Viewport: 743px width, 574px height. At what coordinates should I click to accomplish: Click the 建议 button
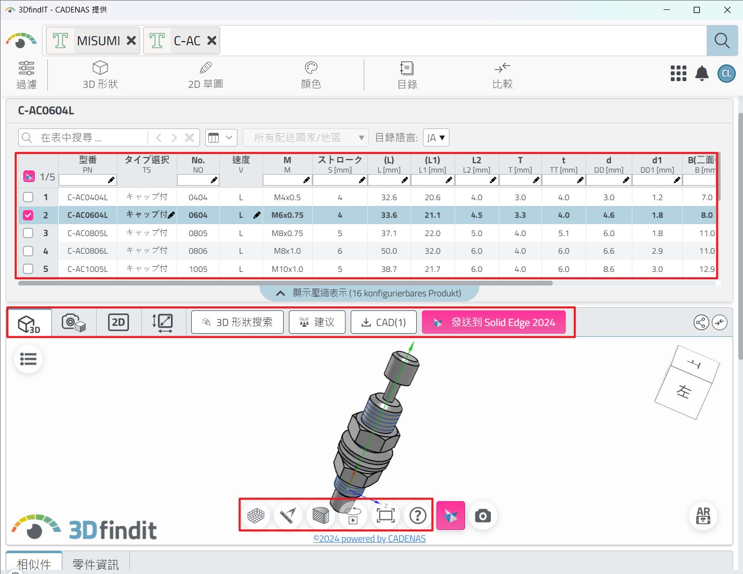click(317, 322)
